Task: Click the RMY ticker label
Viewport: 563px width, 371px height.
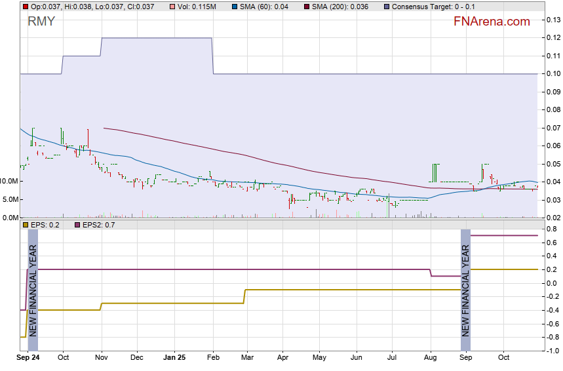Action: click(41, 22)
